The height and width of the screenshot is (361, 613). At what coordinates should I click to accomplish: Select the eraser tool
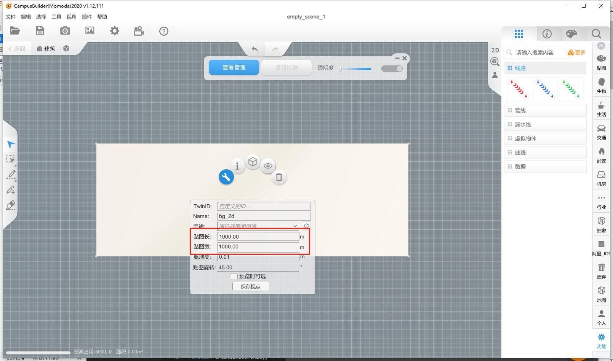(11, 205)
